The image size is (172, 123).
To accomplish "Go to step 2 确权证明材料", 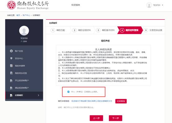I will click(82, 30).
